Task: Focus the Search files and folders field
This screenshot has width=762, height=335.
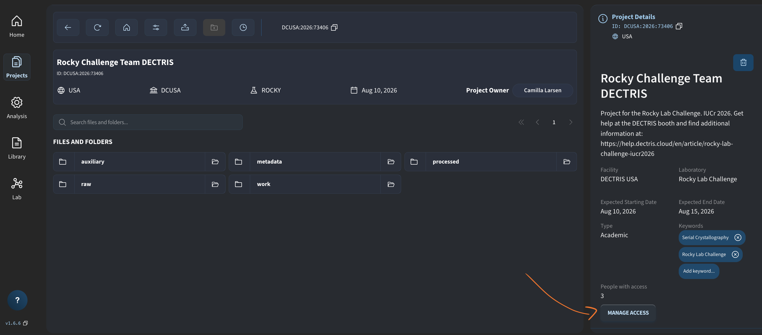Action: 148,122
